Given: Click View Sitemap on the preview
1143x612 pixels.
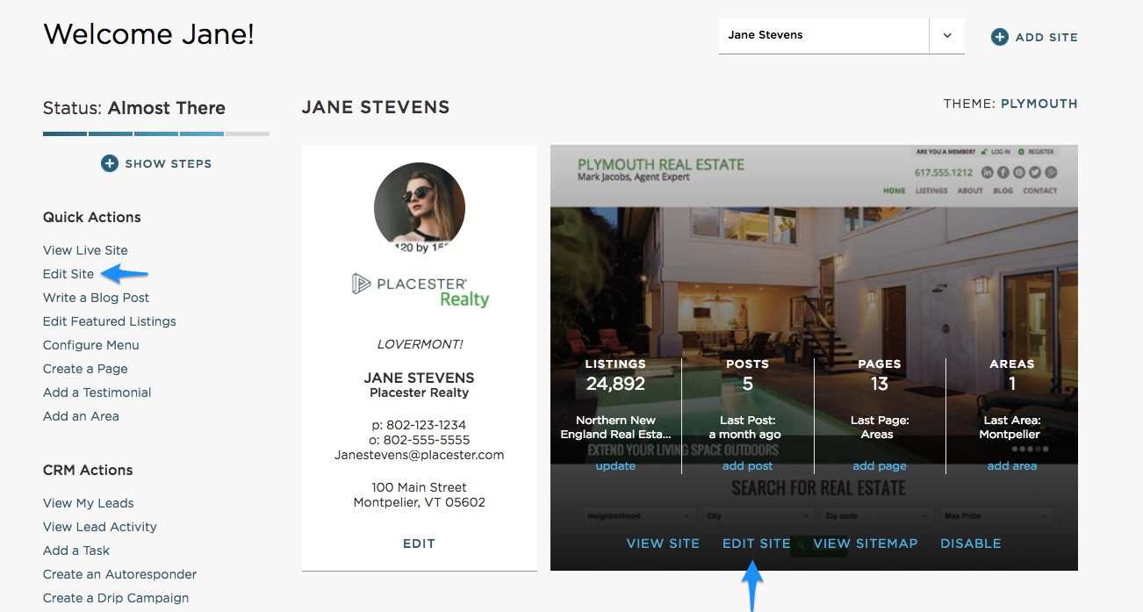Looking at the screenshot, I should click(x=866, y=544).
